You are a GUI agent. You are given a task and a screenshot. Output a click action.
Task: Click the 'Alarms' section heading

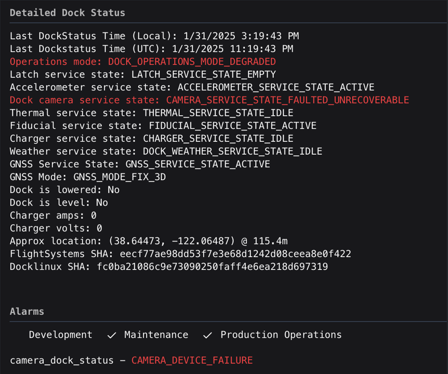coord(27,311)
